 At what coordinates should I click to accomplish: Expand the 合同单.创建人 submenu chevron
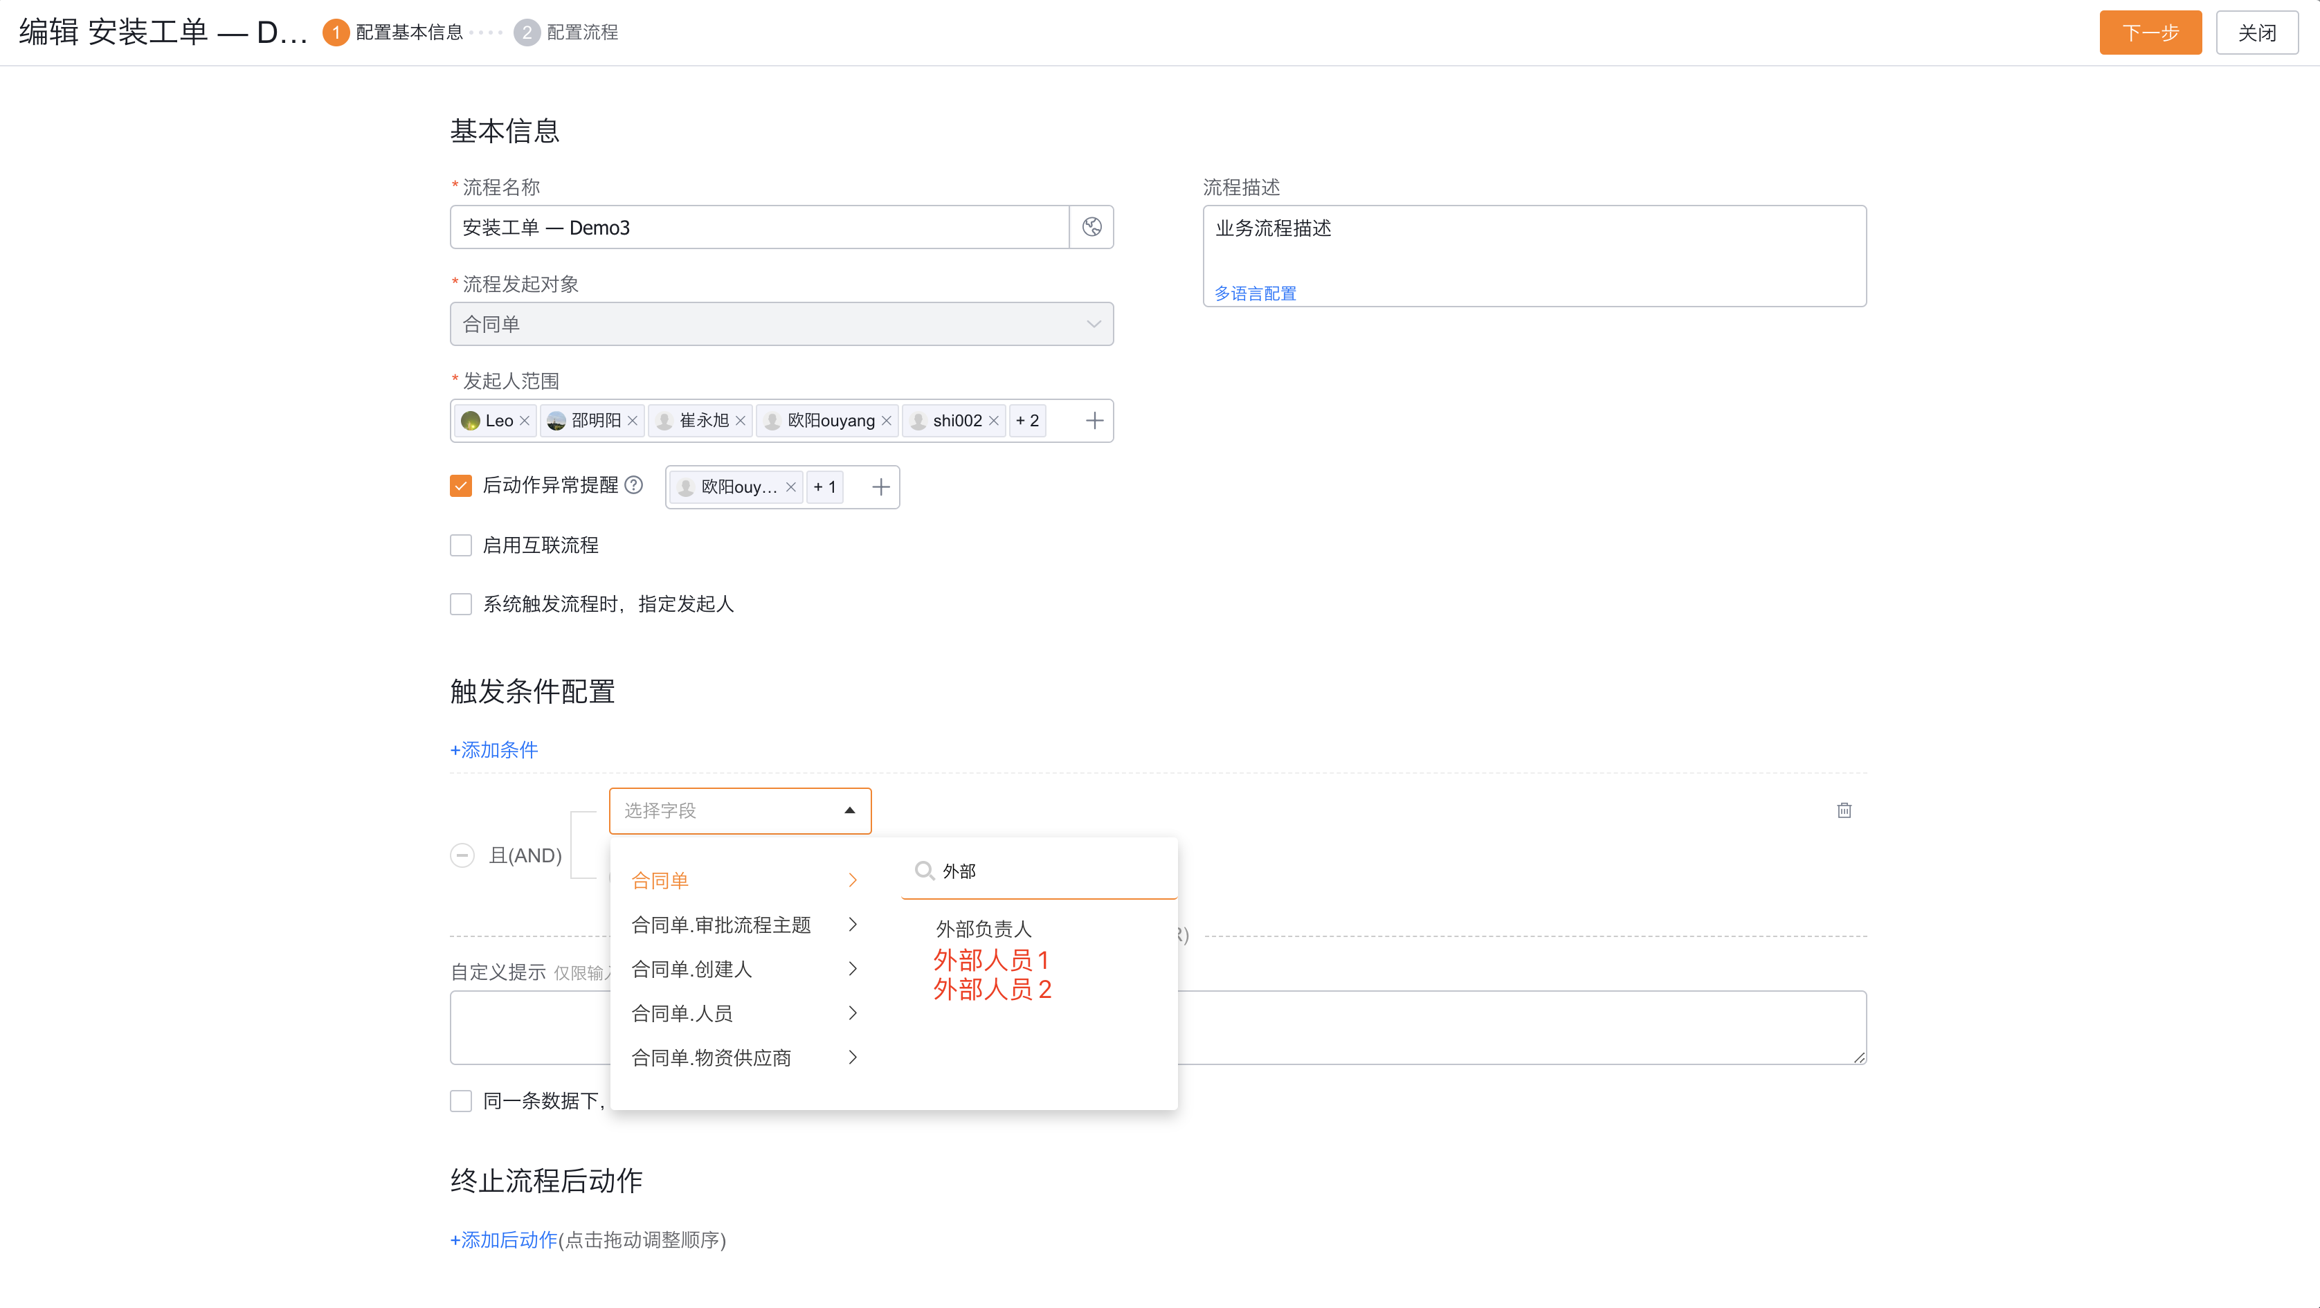point(852,968)
